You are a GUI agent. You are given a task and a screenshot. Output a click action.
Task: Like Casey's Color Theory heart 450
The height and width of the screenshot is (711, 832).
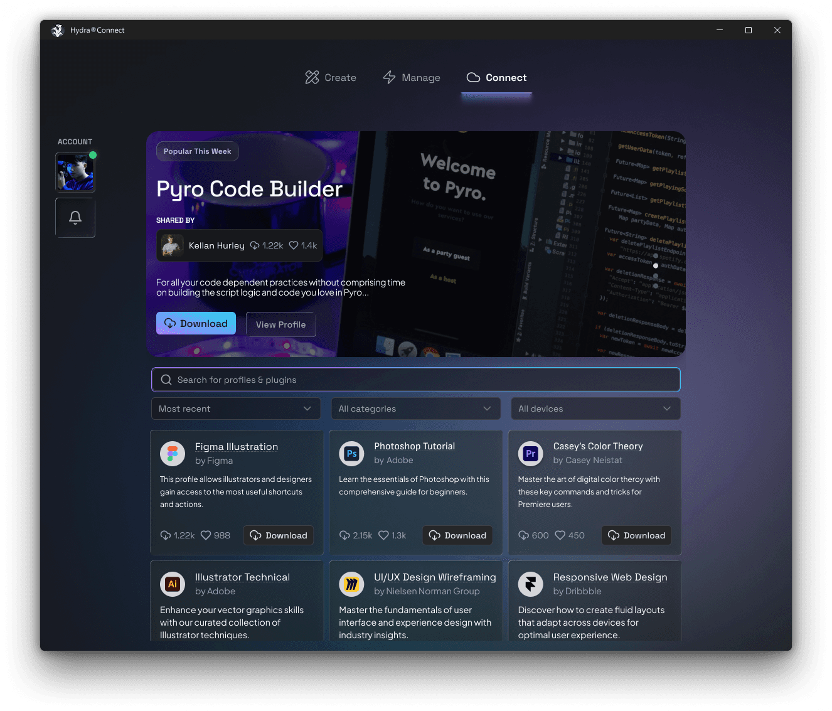[560, 535]
